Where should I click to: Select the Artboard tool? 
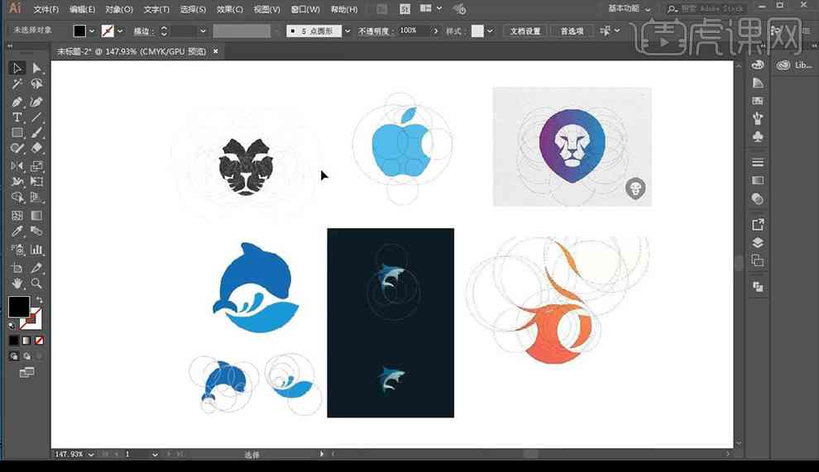pyautogui.click(x=17, y=268)
